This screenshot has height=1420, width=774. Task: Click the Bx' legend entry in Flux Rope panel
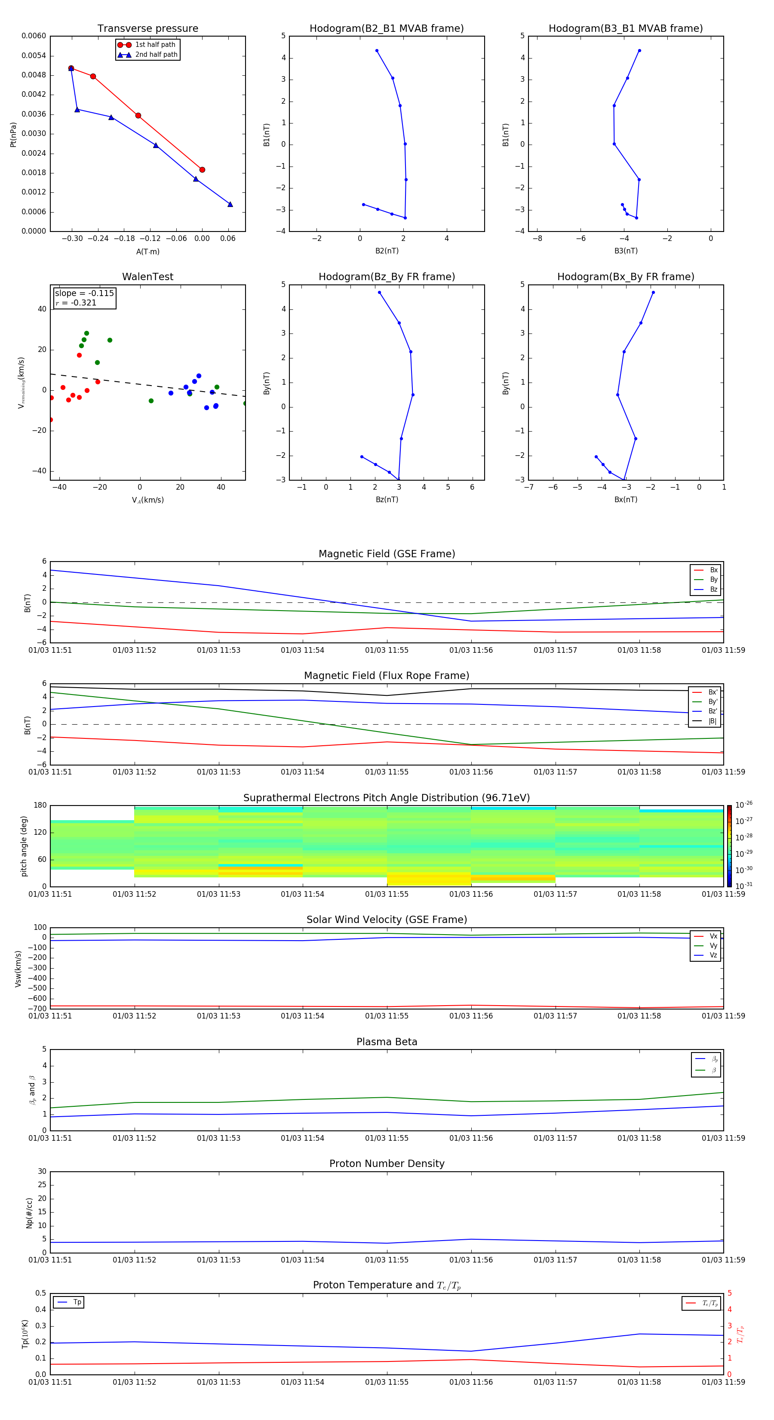tap(705, 692)
